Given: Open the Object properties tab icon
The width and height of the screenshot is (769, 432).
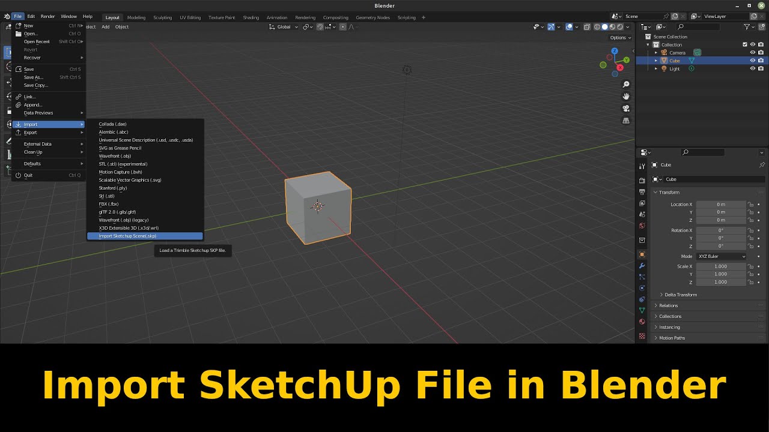Looking at the screenshot, I should point(642,254).
